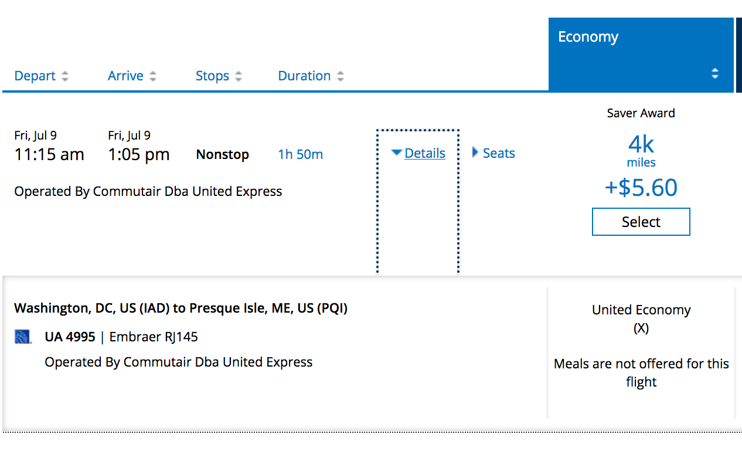
Task: Click the 4k miles award price
Action: [x=641, y=151]
